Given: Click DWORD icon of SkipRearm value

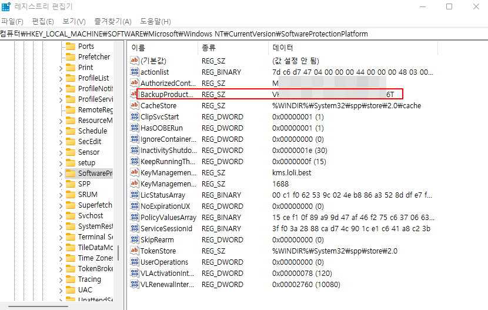Looking at the screenshot, I should pos(135,239).
